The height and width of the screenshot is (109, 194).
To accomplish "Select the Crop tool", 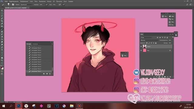I will [x=2, y=21].
